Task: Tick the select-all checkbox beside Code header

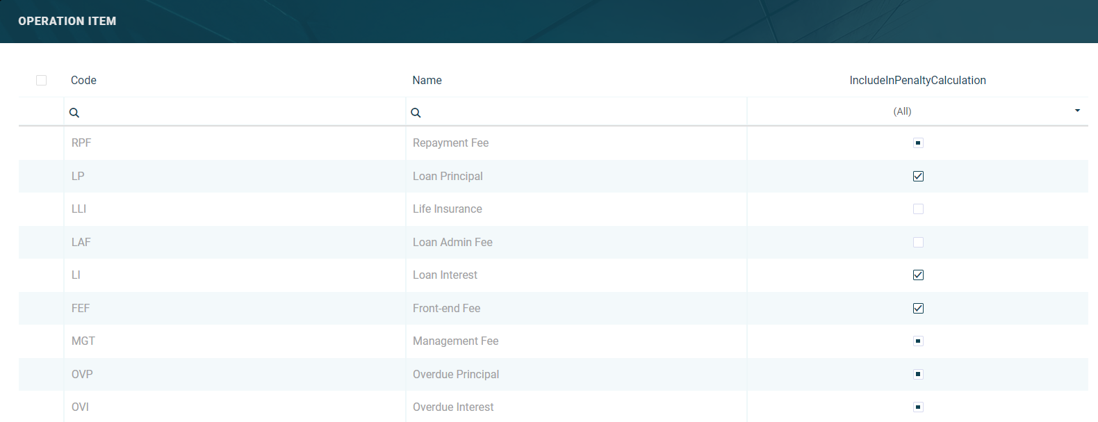Action: point(41,81)
